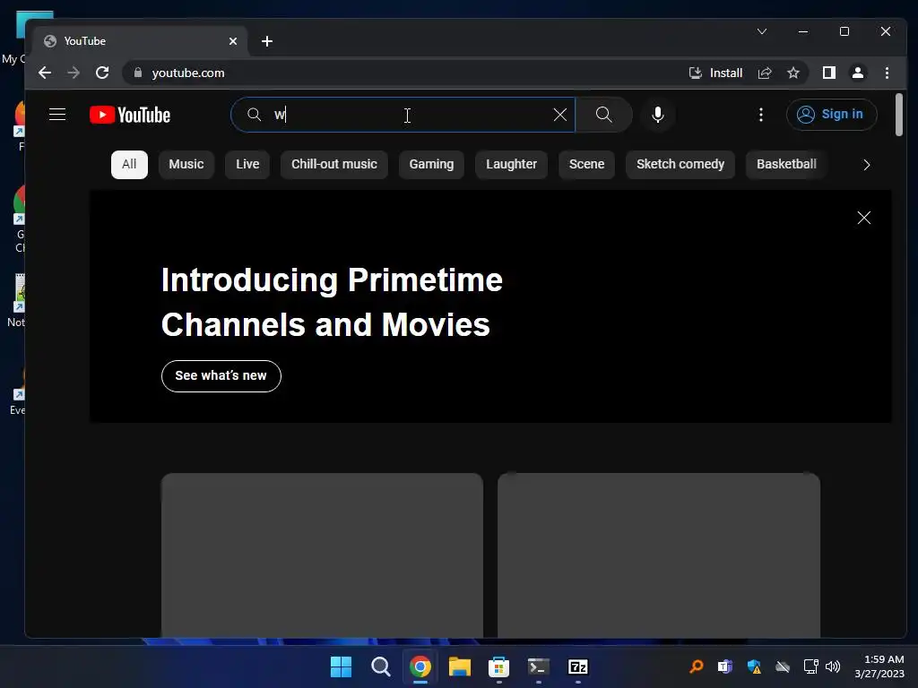Open the Chrome three-dot menu
This screenshot has width=918, height=688.
(887, 73)
